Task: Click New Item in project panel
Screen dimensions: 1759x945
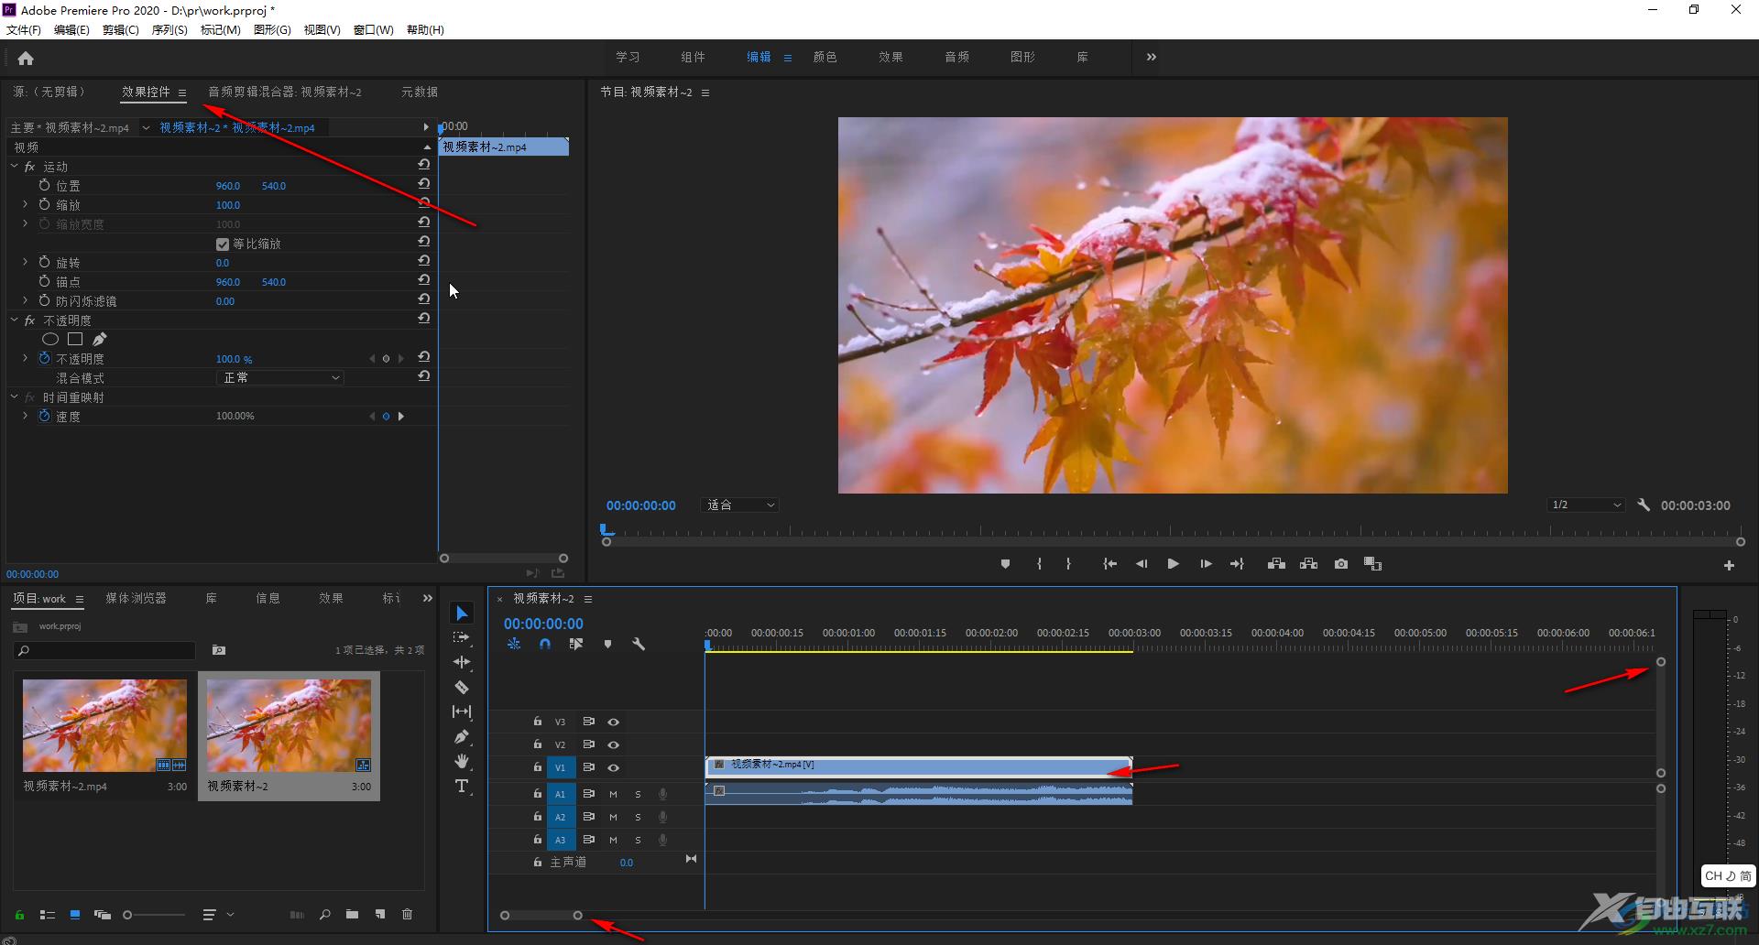Action: [x=380, y=914]
